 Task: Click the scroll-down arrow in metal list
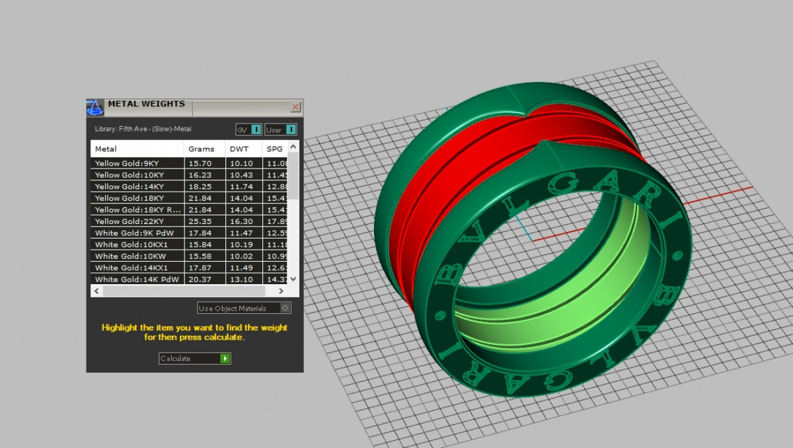[x=294, y=280]
